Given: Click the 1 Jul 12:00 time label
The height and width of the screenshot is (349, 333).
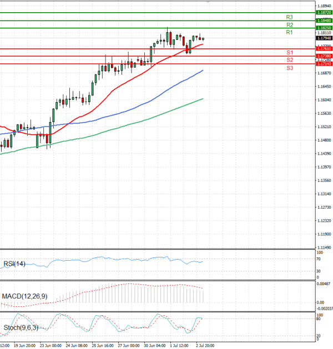Looking at the screenshot, I should (179, 346).
